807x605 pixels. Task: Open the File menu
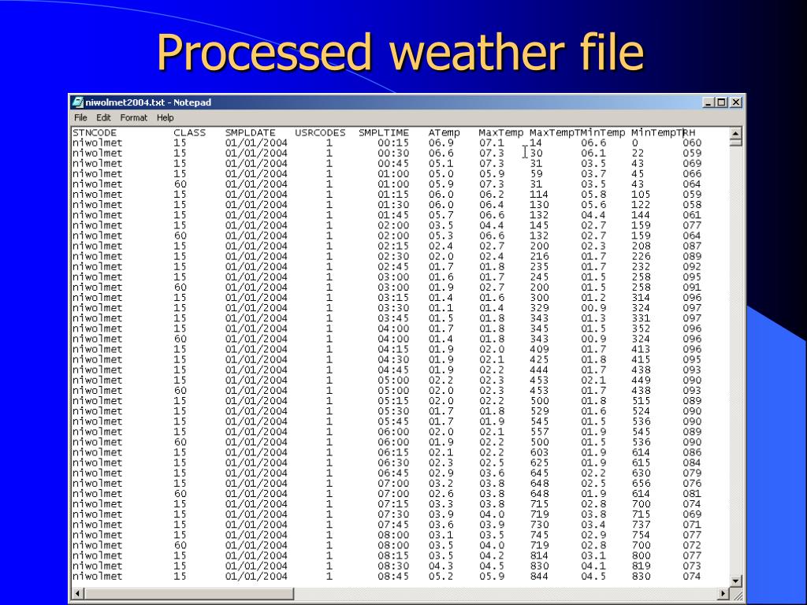pos(81,118)
